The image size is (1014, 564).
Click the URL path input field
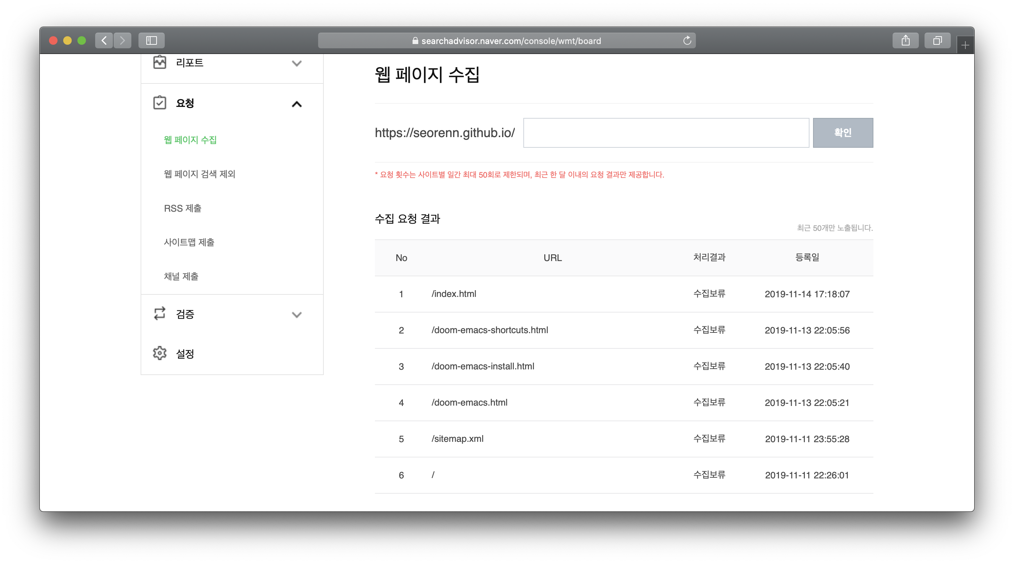(666, 133)
